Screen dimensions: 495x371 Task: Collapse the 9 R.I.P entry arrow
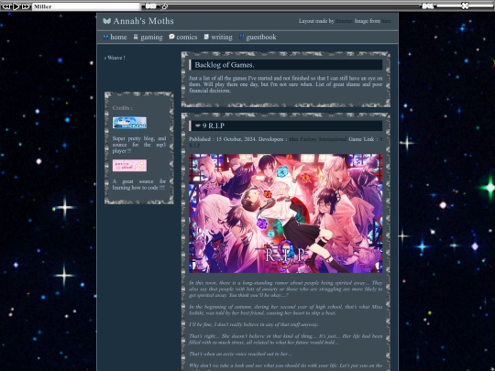pos(198,125)
